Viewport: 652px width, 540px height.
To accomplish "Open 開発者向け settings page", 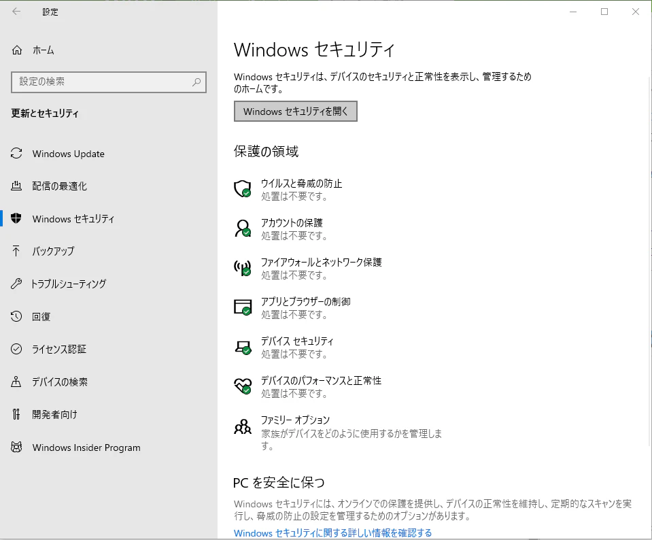I will point(109,414).
